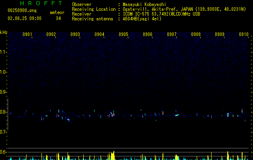Click the 0908 time marker
This screenshot has width=253, height=160.
coord(196,34)
